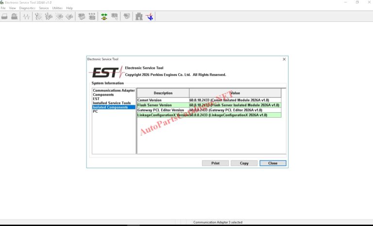The width and height of the screenshot is (373, 226).
Task: Click the Close button in the dialog
Action: point(273,163)
